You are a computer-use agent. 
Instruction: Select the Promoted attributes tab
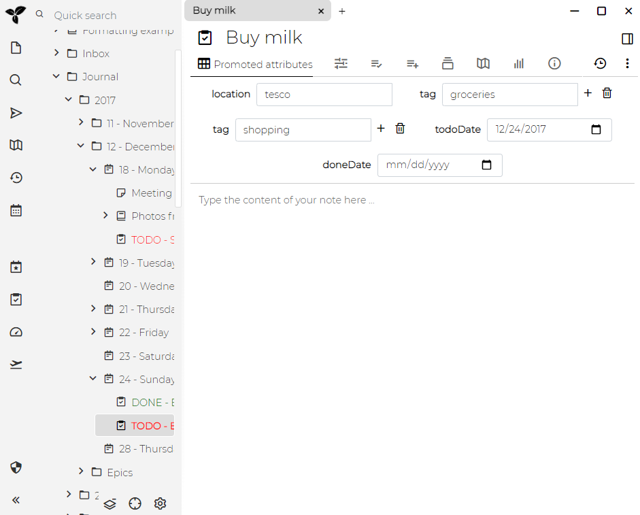[255, 65]
